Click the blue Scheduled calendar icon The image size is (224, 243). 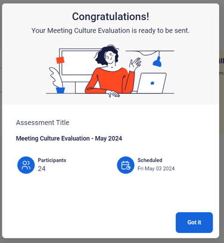click(x=126, y=165)
